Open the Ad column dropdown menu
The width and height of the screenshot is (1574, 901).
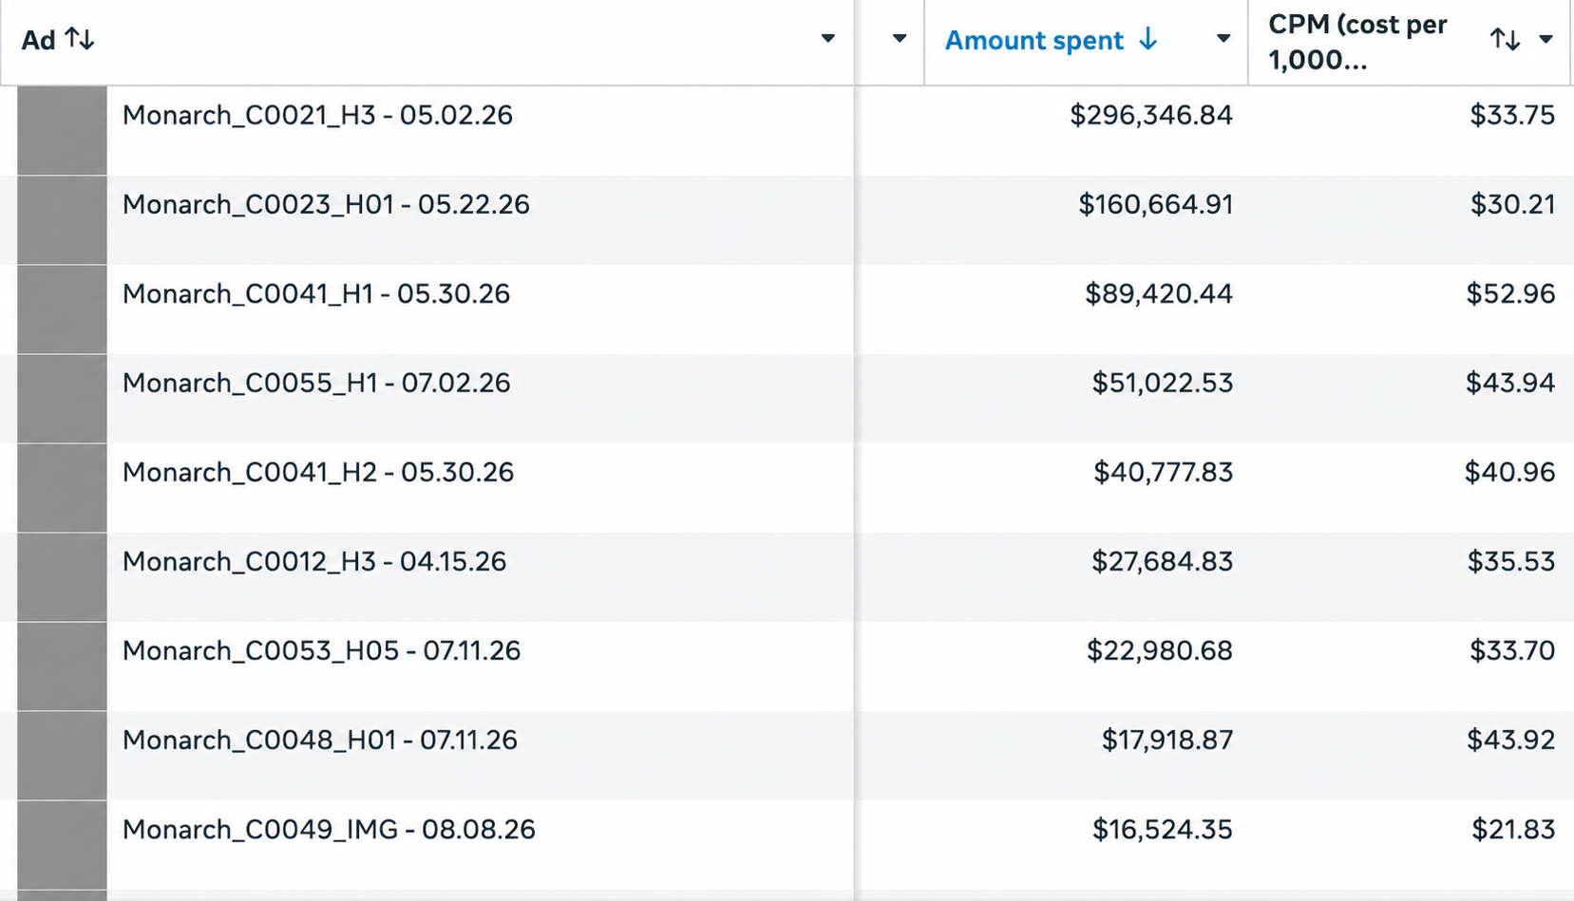827,39
